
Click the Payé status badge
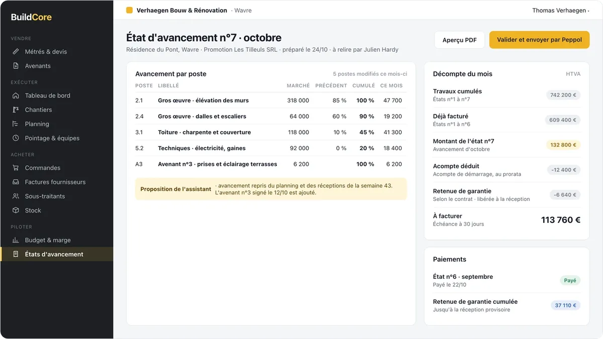570,280
